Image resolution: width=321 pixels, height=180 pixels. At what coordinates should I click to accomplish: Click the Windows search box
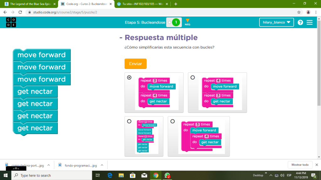(x=52, y=175)
